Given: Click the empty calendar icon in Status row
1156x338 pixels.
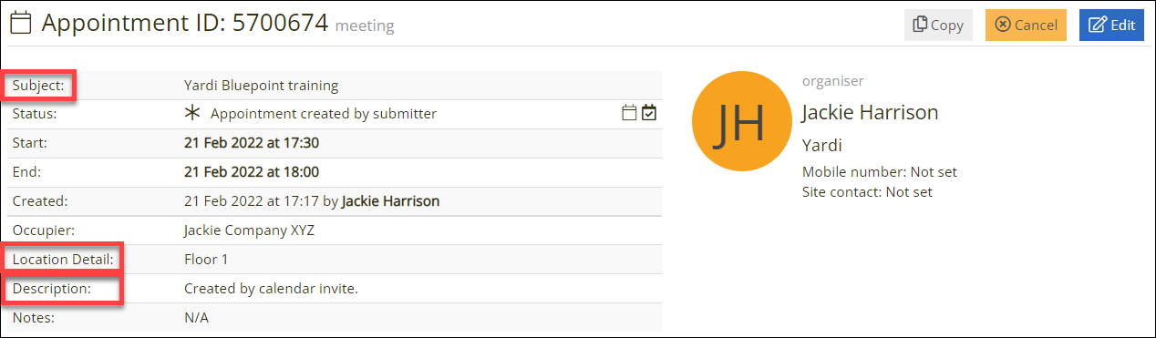Looking at the screenshot, I should pyautogui.click(x=629, y=113).
